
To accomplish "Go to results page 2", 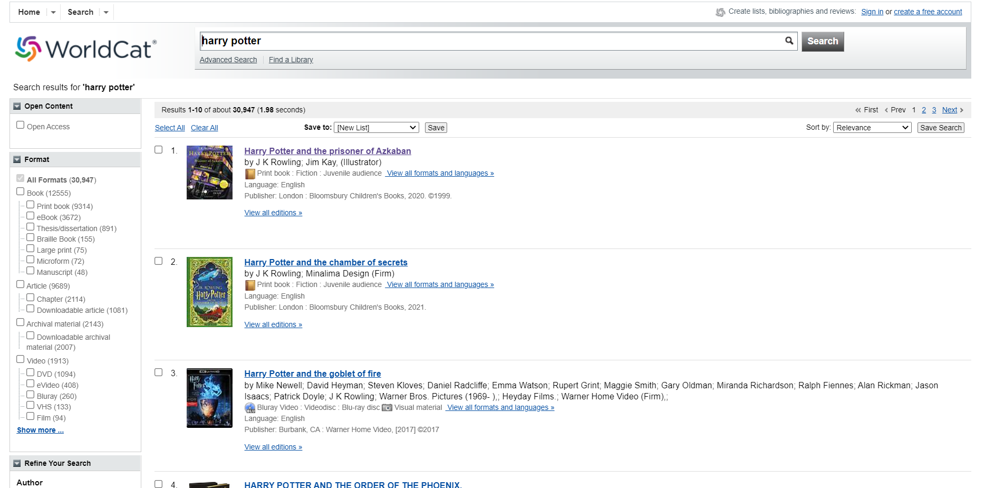I will click(924, 110).
